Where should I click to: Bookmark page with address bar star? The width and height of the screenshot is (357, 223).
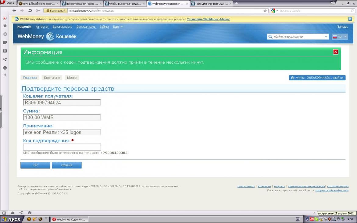pyautogui.click(x=265, y=11)
